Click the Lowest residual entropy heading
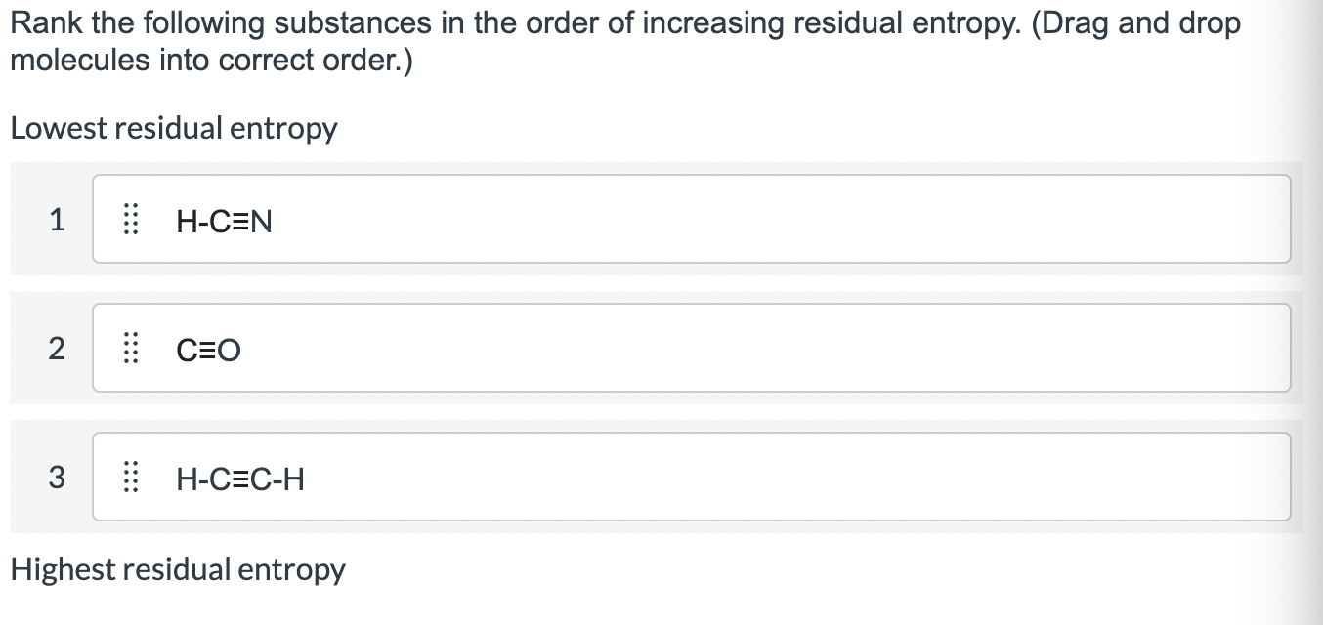This screenshot has width=1323, height=625. pos(173,128)
